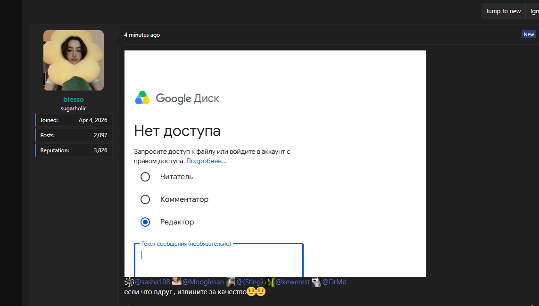This screenshot has height=306, width=539.
Task: Select the Читатель radio option
Action: (x=145, y=177)
